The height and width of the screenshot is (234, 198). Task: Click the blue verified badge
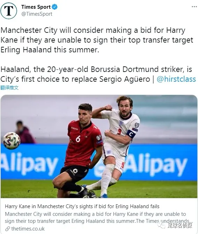click(54, 7)
